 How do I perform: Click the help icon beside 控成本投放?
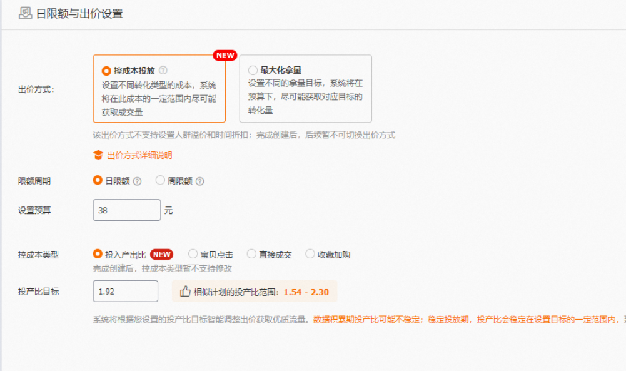coord(163,71)
